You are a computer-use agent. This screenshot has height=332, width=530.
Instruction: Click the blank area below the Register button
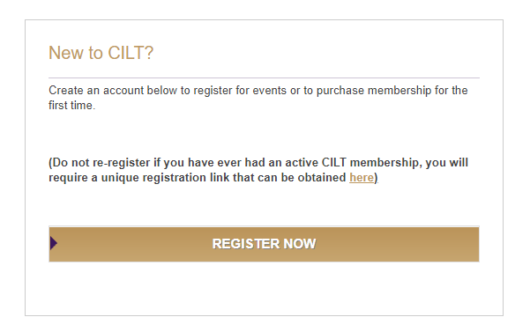(264, 289)
